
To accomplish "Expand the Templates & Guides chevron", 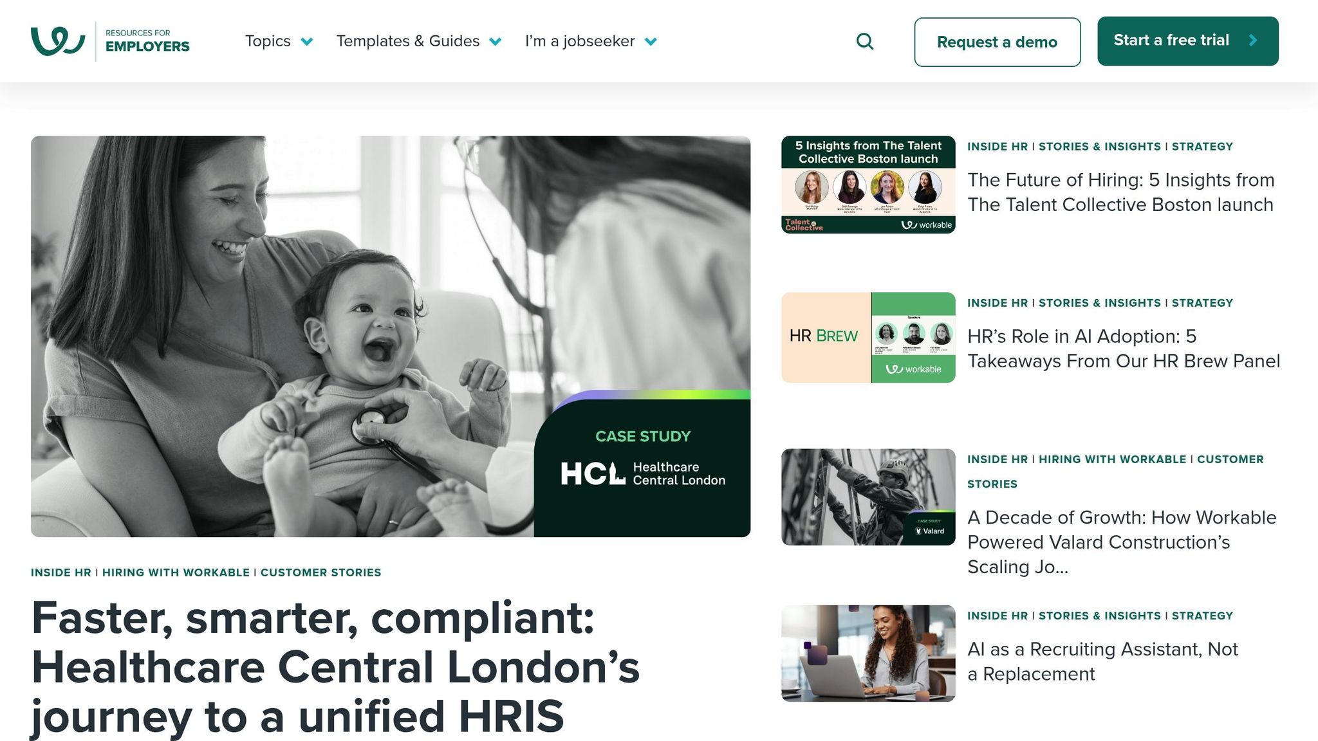I will 495,42.
